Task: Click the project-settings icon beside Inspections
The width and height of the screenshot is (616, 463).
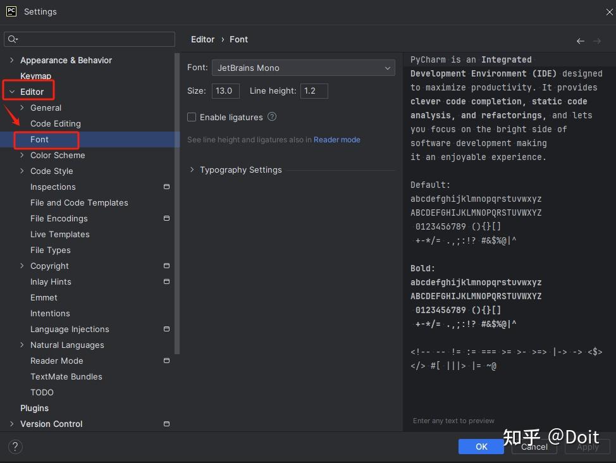Action: point(166,187)
